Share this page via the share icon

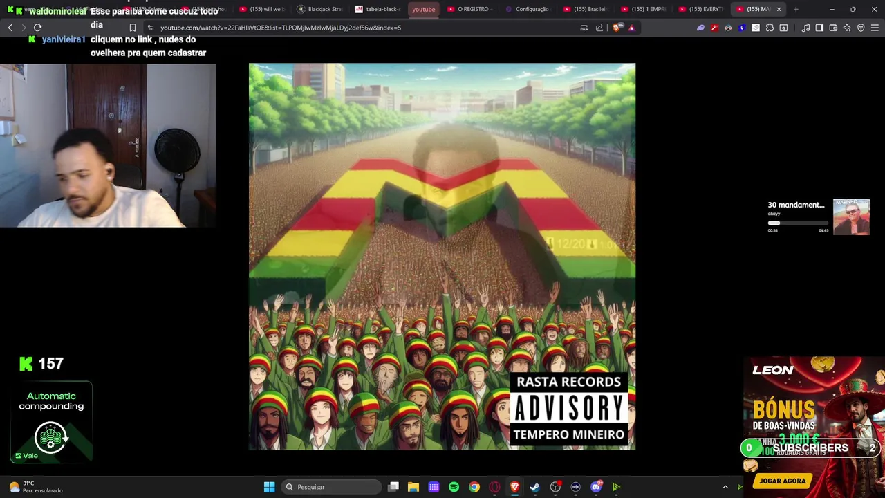point(599,28)
